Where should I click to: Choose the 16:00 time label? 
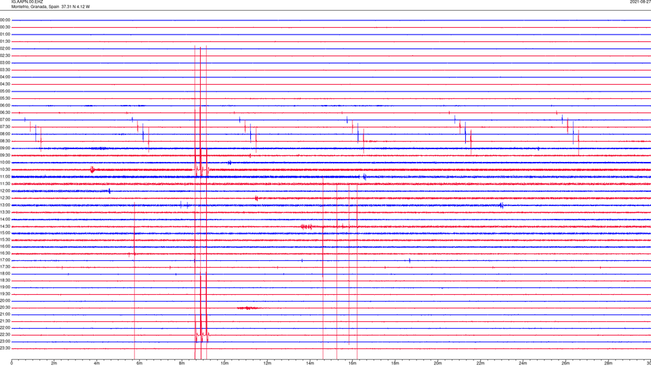[x=5, y=247]
